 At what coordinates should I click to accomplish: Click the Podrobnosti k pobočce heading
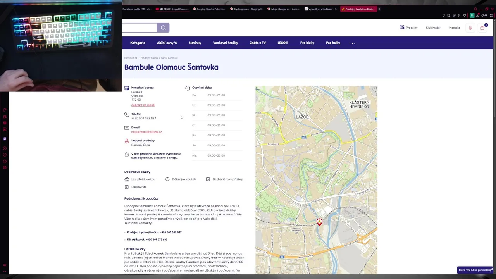tap(141, 198)
